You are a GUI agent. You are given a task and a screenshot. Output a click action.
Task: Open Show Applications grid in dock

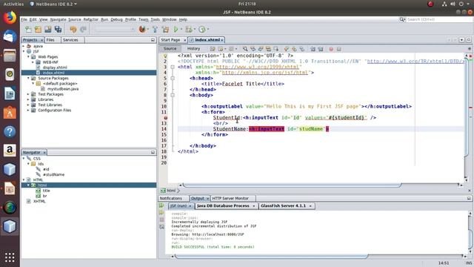(x=10, y=257)
